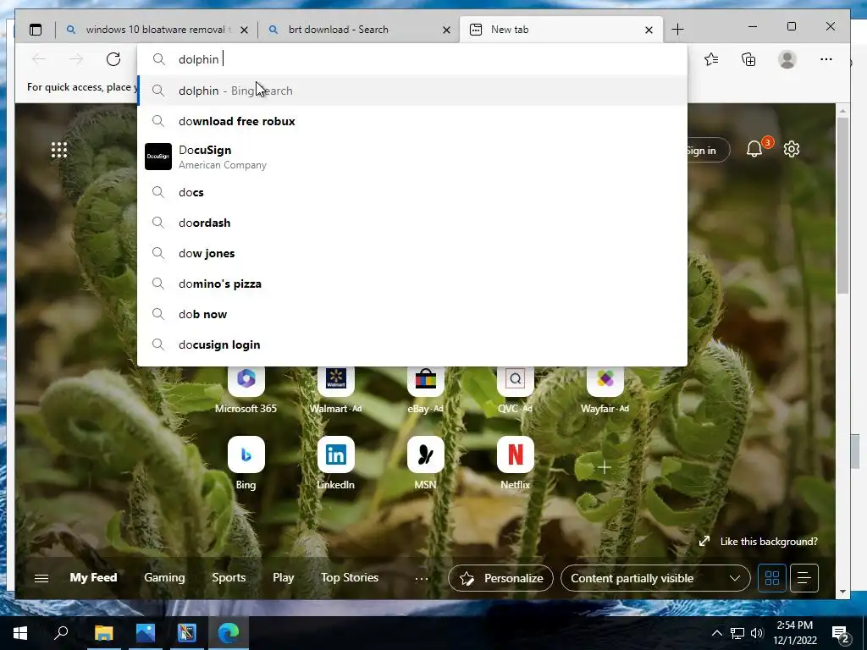Select the Sports feed tab
The height and width of the screenshot is (650, 867).
coord(229,577)
